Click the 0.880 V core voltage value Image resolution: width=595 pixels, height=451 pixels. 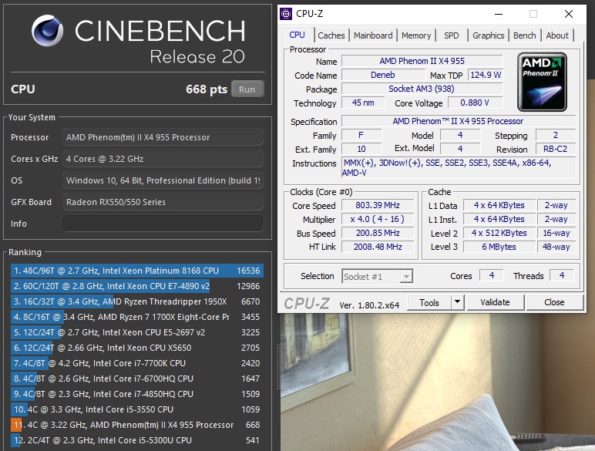[475, 103]
